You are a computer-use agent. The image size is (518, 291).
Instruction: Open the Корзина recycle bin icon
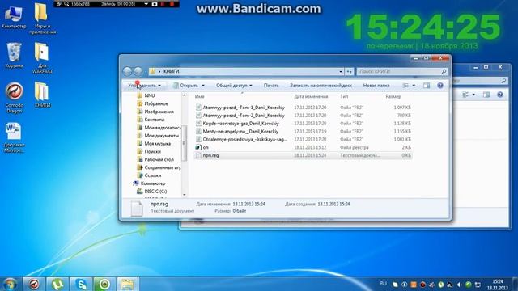14,56
